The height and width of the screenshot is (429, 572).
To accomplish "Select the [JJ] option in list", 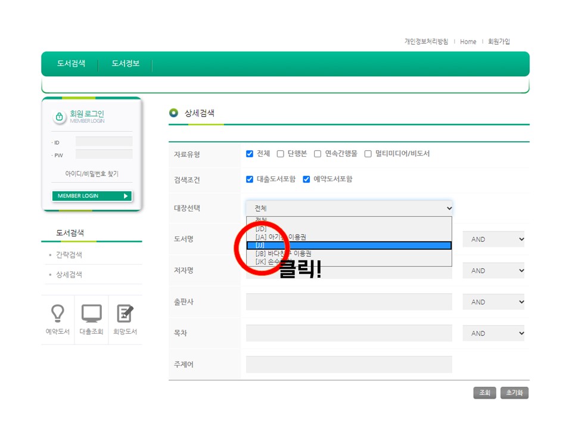I will pyautogui.click(x=349, y=245).
